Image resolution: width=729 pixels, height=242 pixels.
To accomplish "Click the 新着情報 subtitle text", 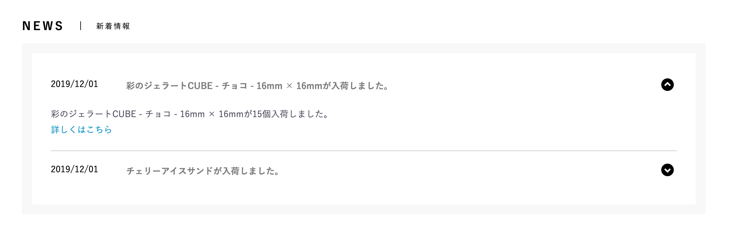I will click(x=113, y=26).
